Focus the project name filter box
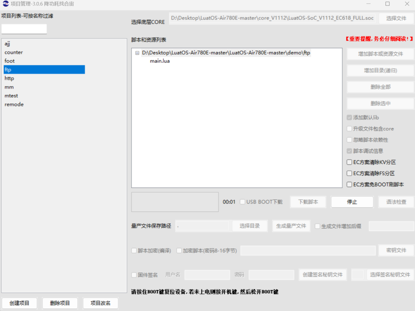Image resolution: width=415 pixels, height=311 pixels. click(24, 29)
